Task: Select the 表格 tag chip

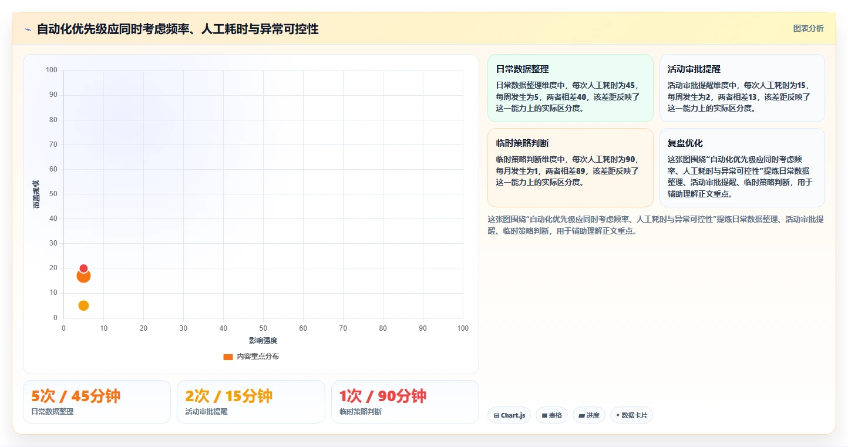Action: [551, 415]
